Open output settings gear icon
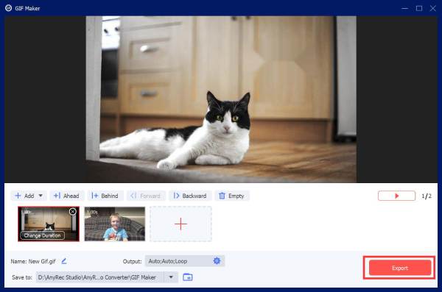 click(x=217, y=261)
